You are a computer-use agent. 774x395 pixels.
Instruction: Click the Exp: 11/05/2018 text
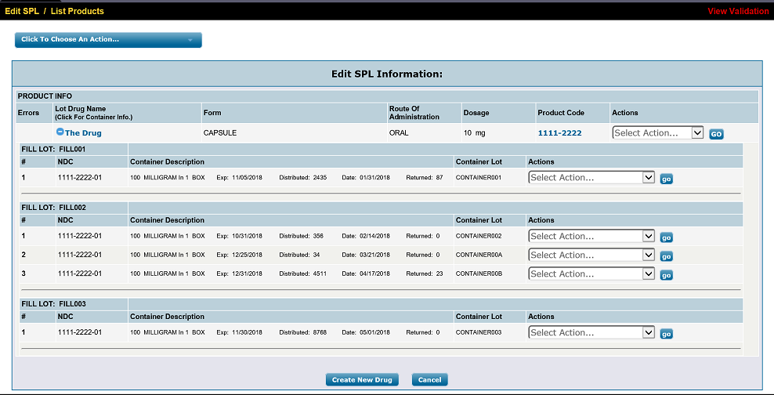239,178
